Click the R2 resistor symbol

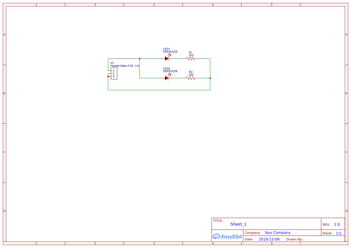[190, 78]
